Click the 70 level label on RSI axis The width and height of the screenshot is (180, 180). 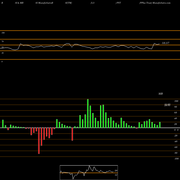tap(3, 41)
